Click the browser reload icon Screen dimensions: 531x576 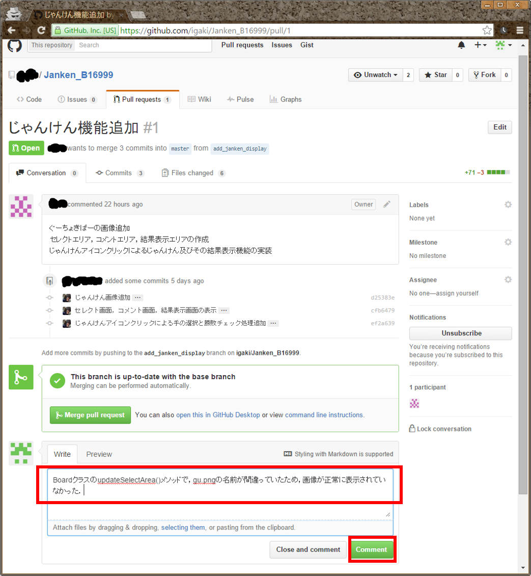pyautogui.click(x=42, y=30)
